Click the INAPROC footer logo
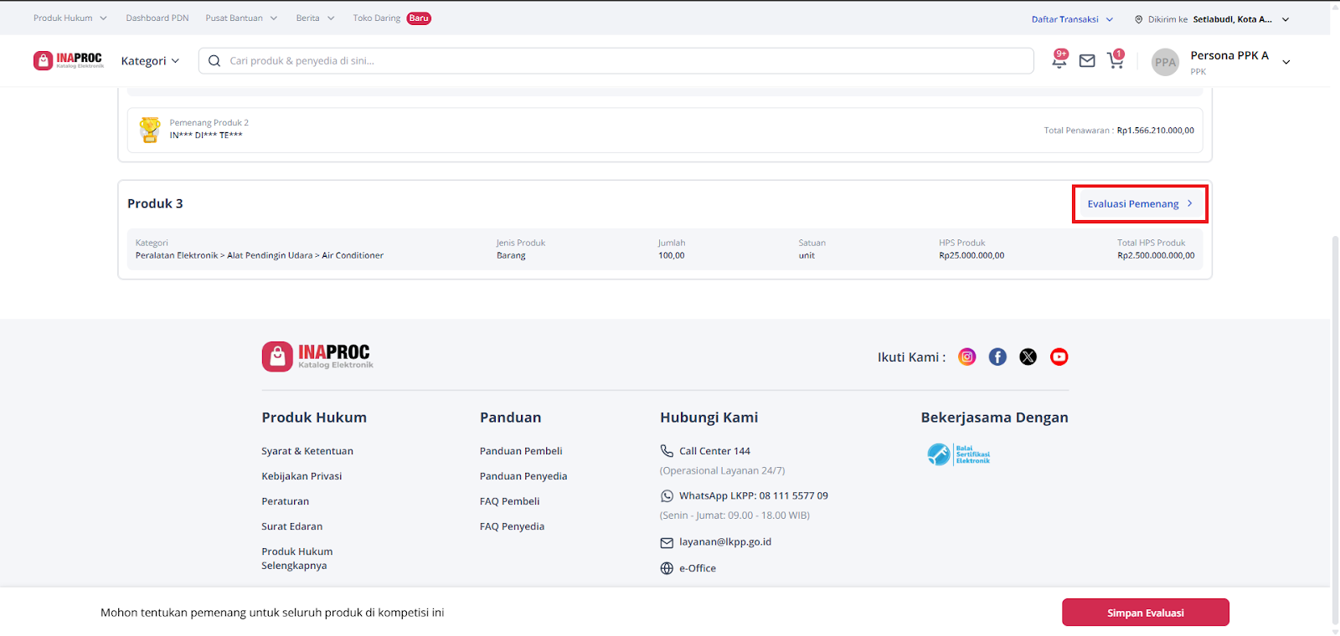Viewport: 1340px width, 636px height. (317, 356)
